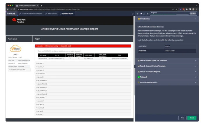The height and width of the screenshot is (125, 202).
Task: Click the instruqt logo
Action: [11, 14]
